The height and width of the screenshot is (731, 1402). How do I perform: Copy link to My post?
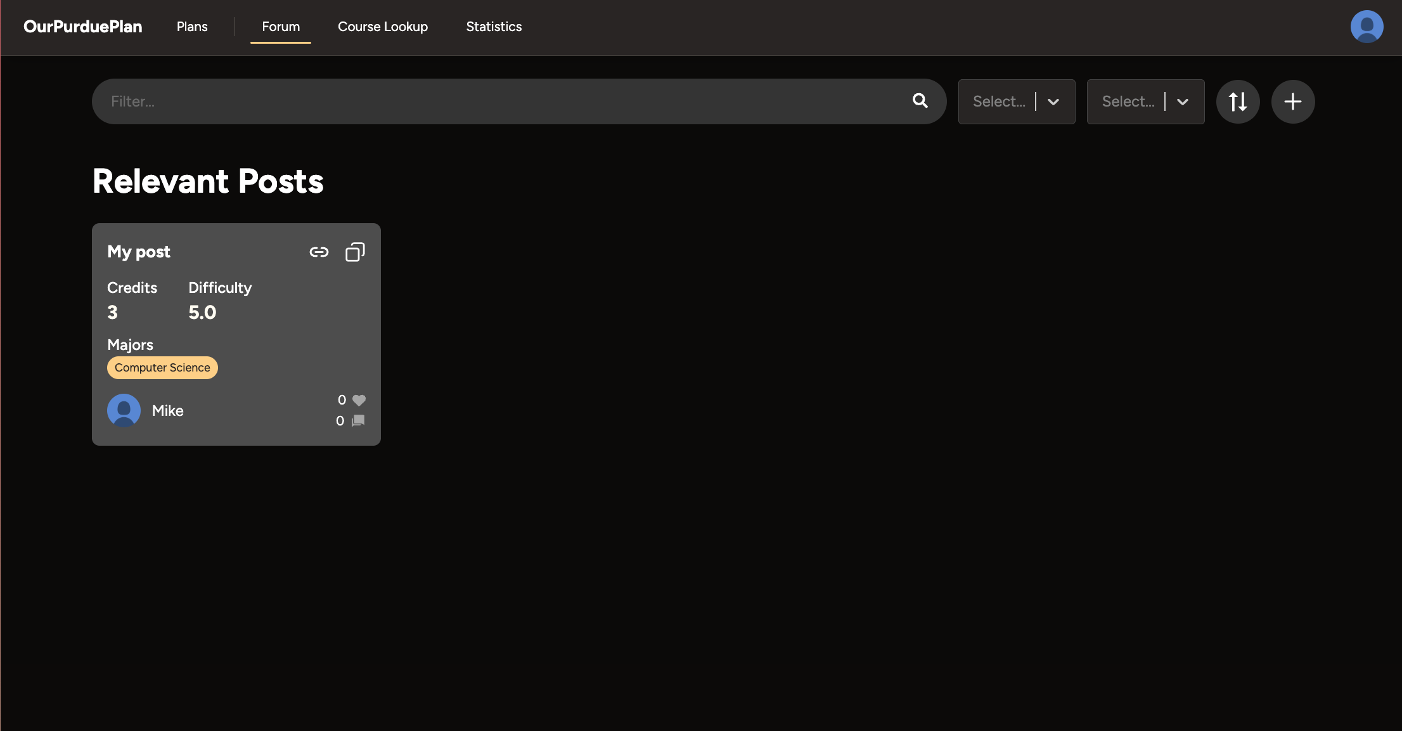coord(319,252)
